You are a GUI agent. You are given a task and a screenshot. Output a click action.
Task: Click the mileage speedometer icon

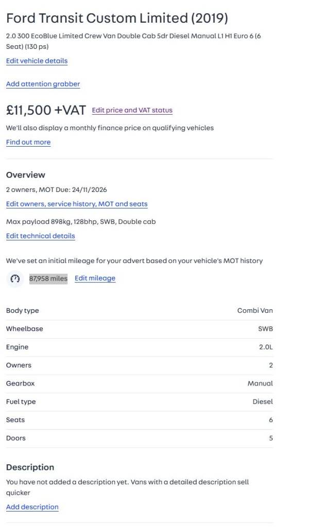click(15, 278)
